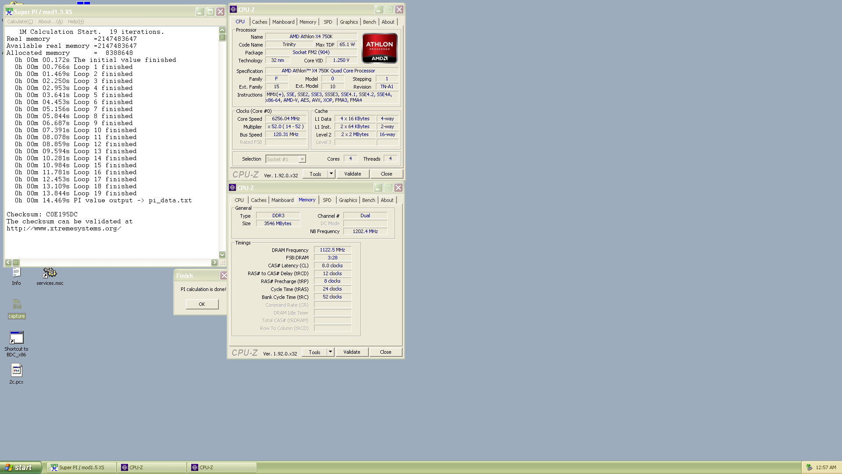The width and height of the screenshot is (842, 474).
Task: Open Calculate menu in Super PI
Action: tap(20, 22)
